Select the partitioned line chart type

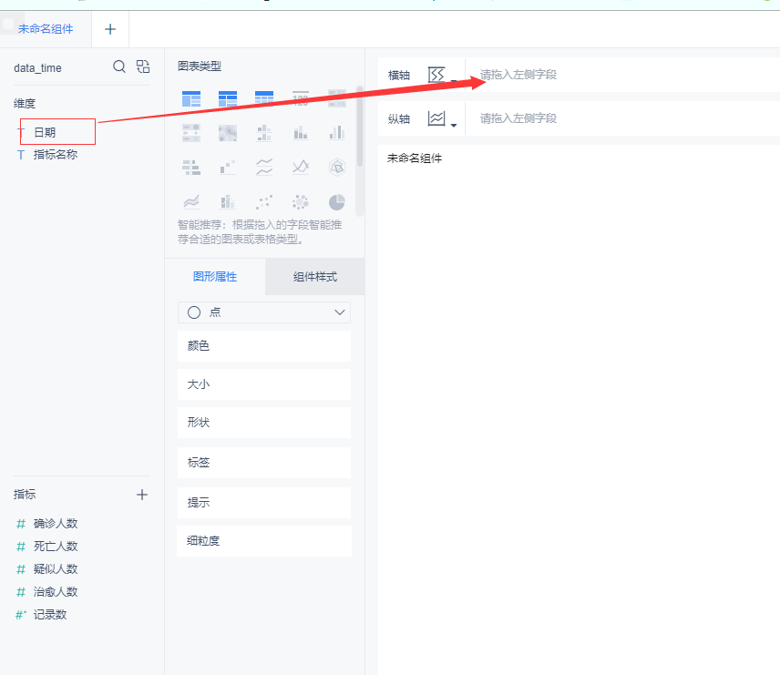coord(264,168)
